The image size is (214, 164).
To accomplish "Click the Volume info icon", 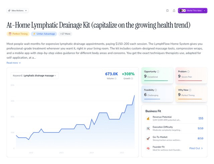I will (116, 79).
